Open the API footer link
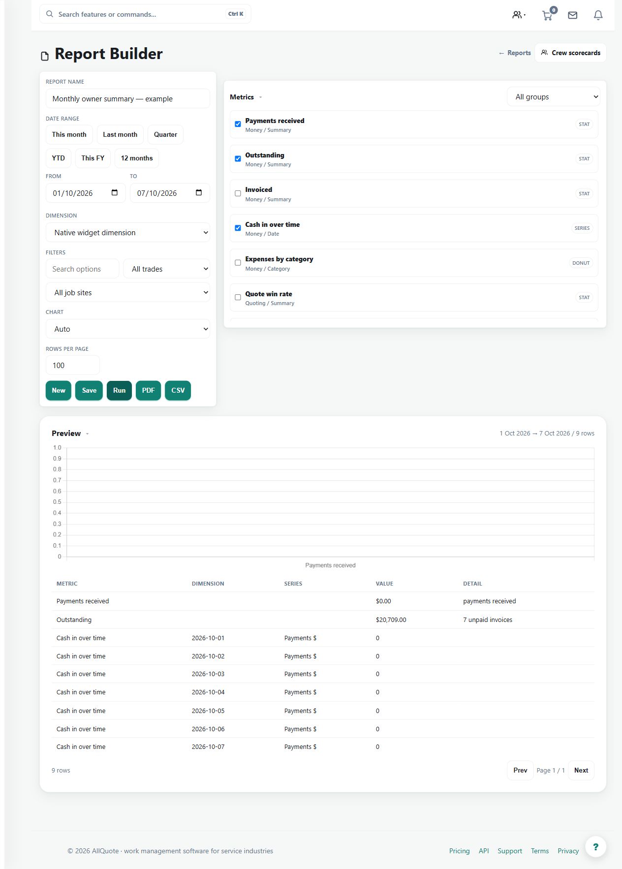 (484, 851)
